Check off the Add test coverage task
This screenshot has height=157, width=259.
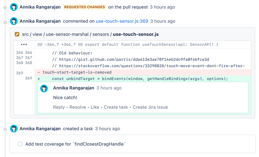pyautogui.click(x=20, y=144)
